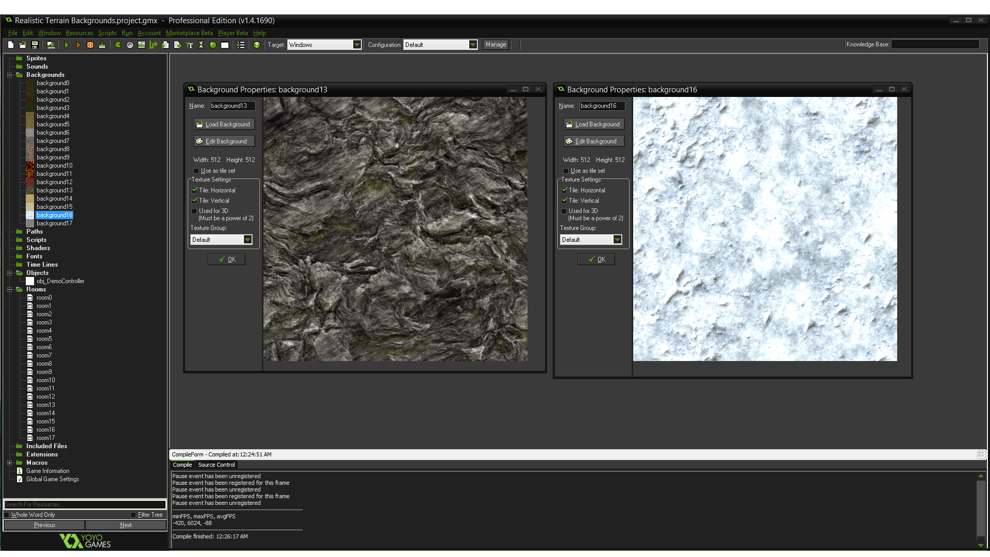
Task: Create a new background resource from toolbar
Action: 141,45
